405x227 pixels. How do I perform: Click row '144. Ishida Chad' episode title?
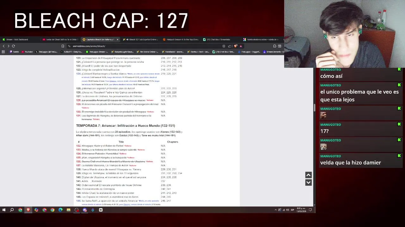[x=108, y=193]
